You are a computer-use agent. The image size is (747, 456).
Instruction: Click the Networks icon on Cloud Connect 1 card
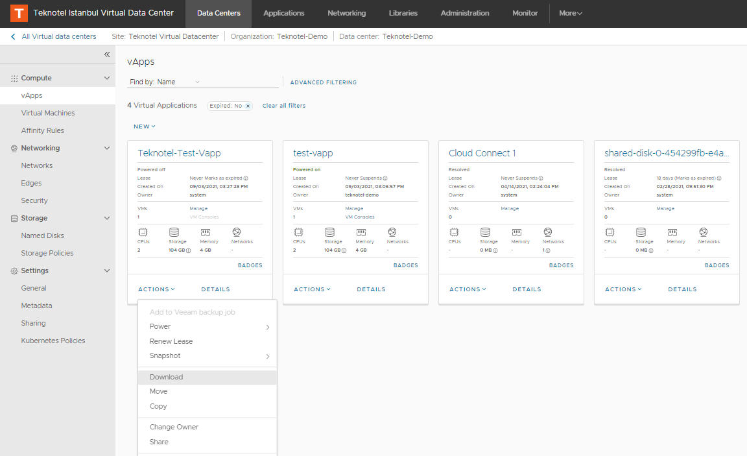click(x=548, y=232)
